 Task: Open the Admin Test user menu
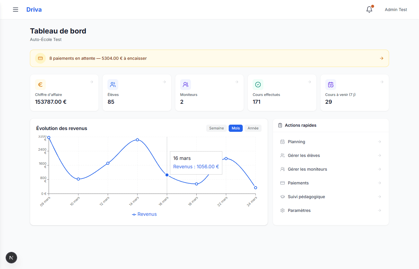(x=396, y=10)
